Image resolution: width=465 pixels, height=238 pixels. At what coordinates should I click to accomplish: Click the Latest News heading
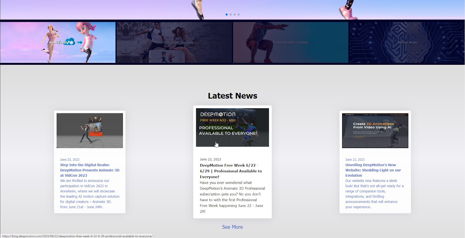(233, 96)
